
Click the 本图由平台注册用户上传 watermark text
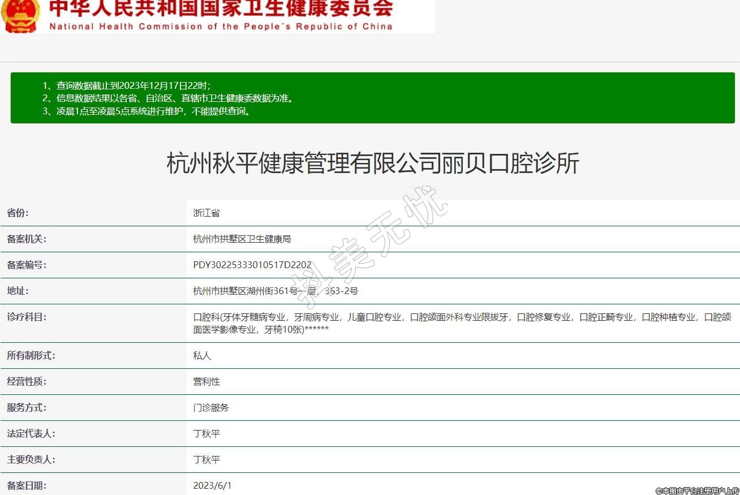pyautogui.click(x=697, y=490)
